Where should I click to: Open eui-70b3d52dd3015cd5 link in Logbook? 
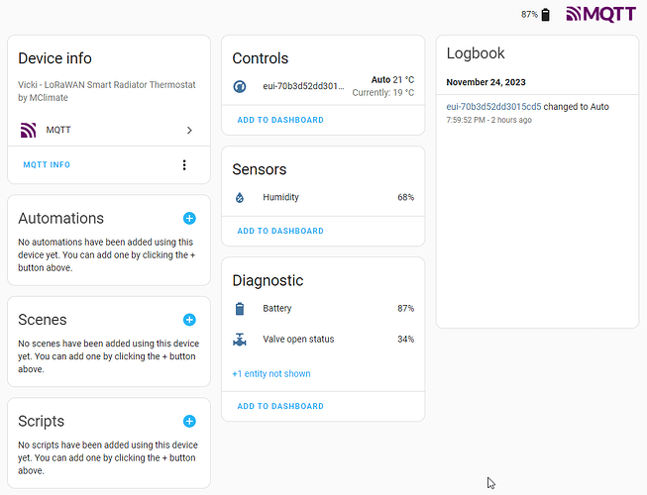coord(493,106)
